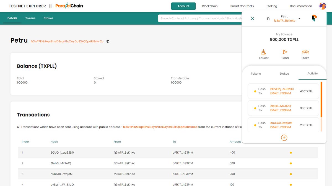This screenshot has width=332, height=186.
Task: Open the euULA9...lwqicM hash in the Activity list
Action: coord(281,123)
